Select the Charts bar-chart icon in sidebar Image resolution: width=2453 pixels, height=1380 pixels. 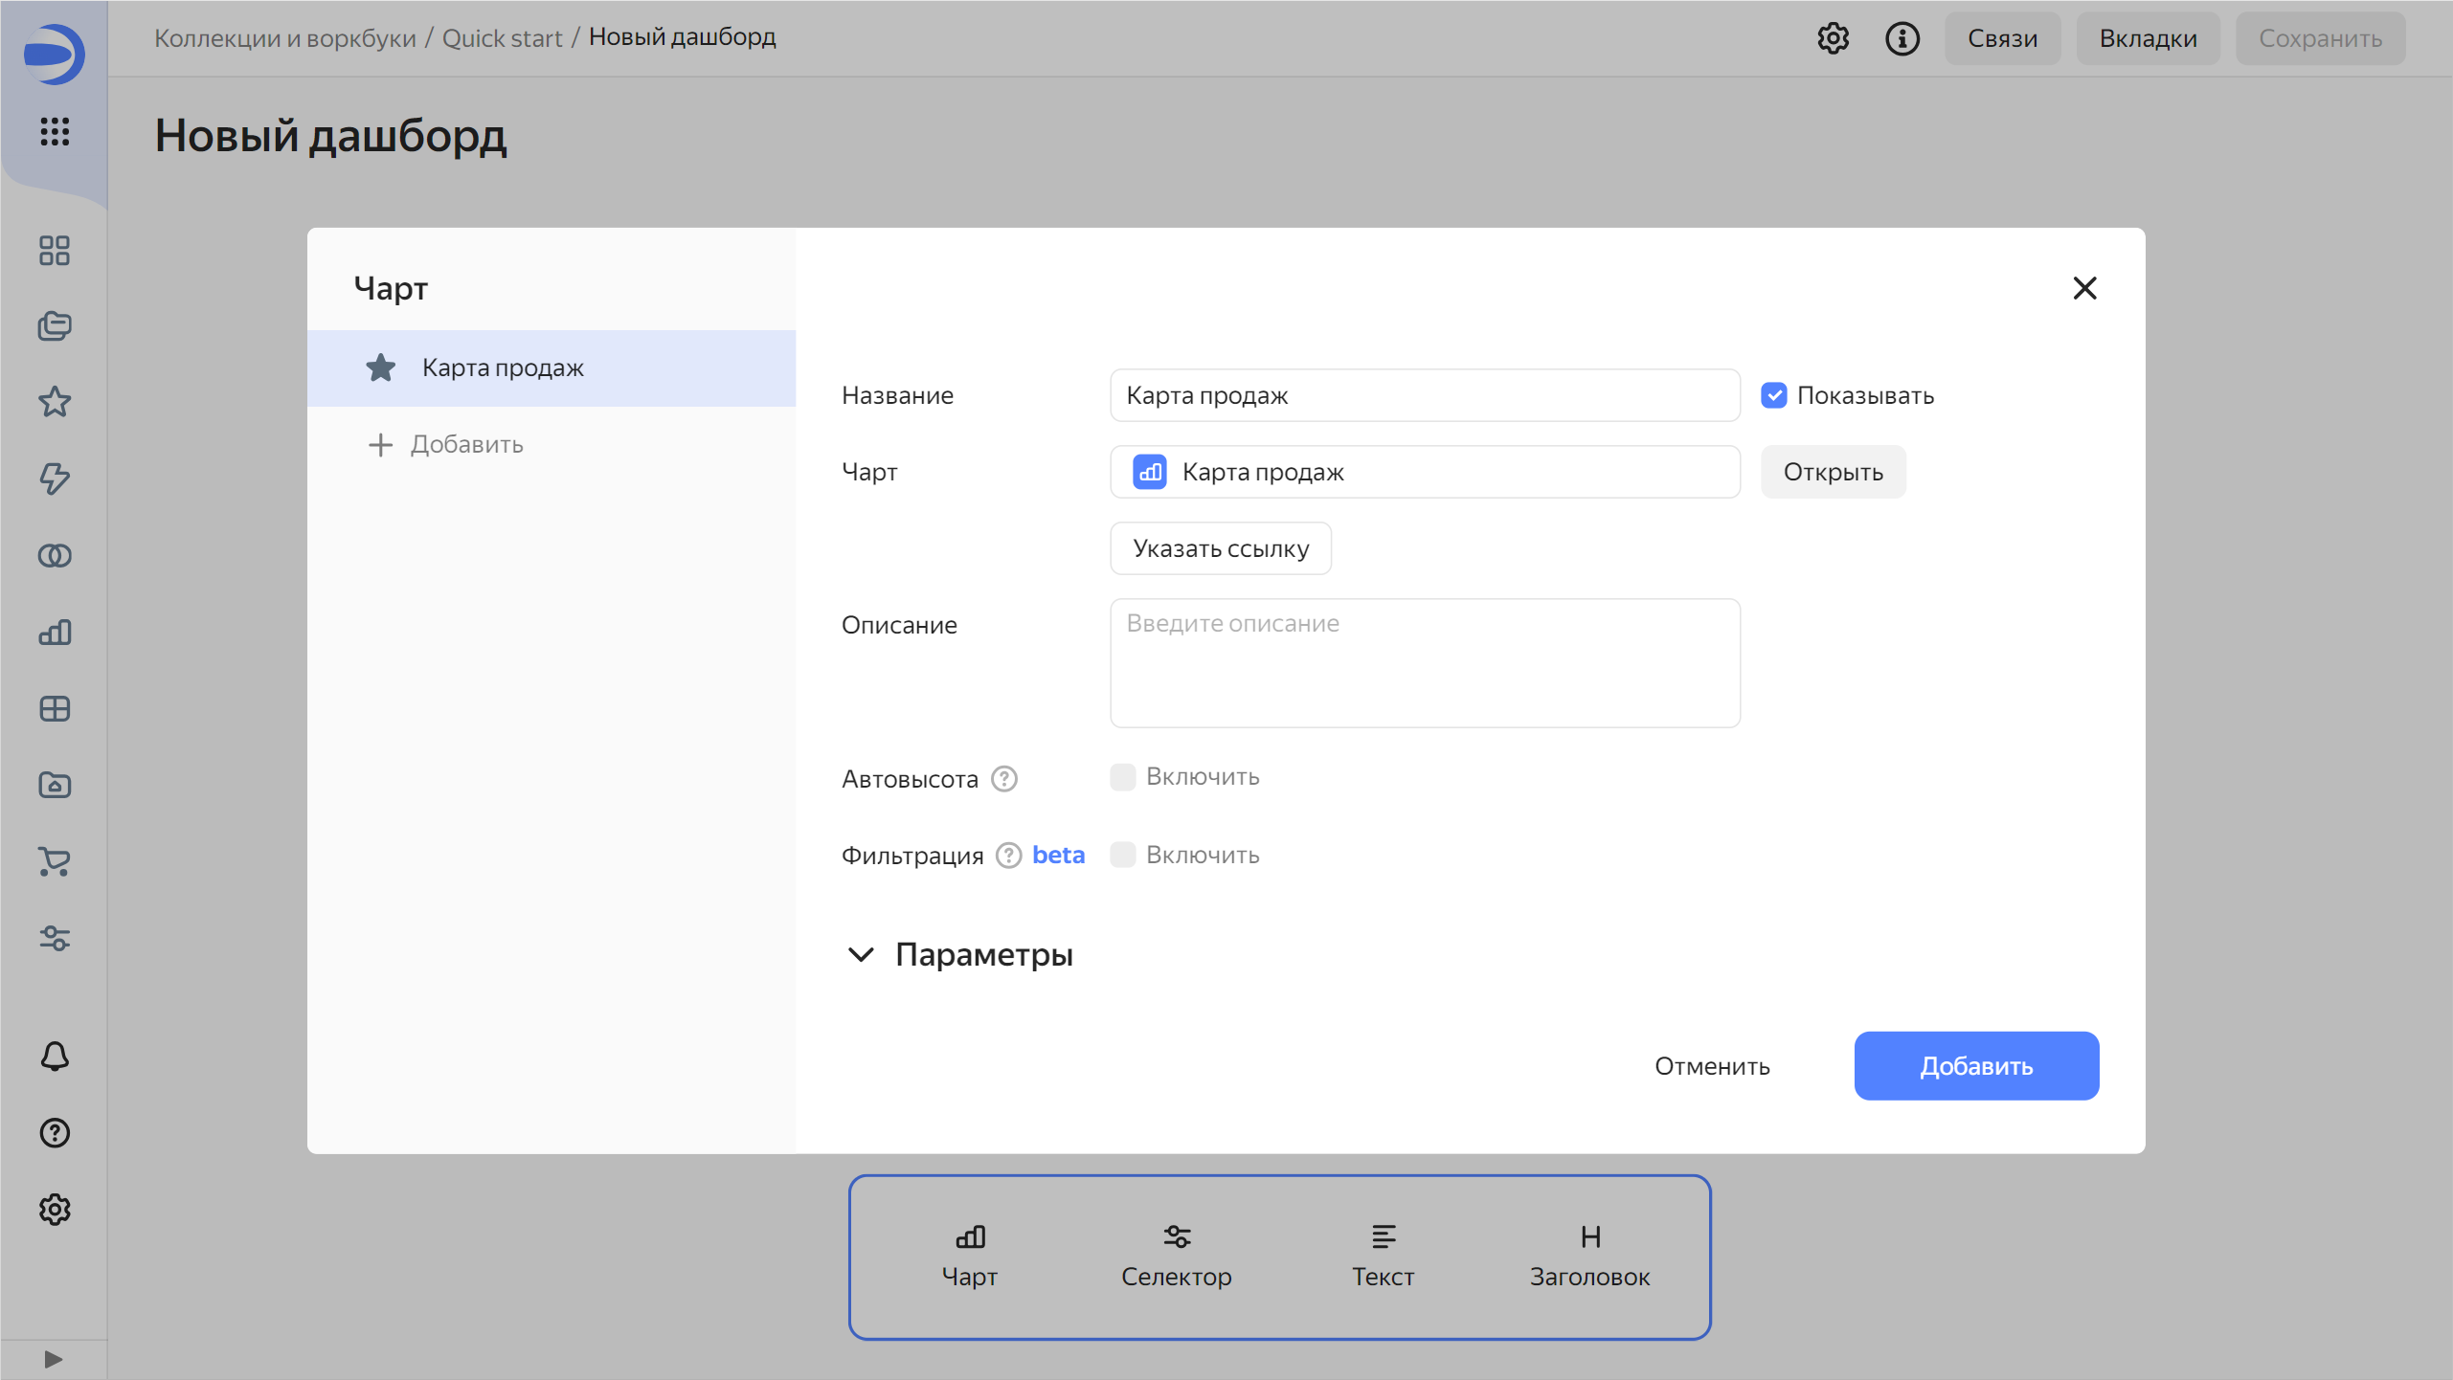(x=55, y=633)
